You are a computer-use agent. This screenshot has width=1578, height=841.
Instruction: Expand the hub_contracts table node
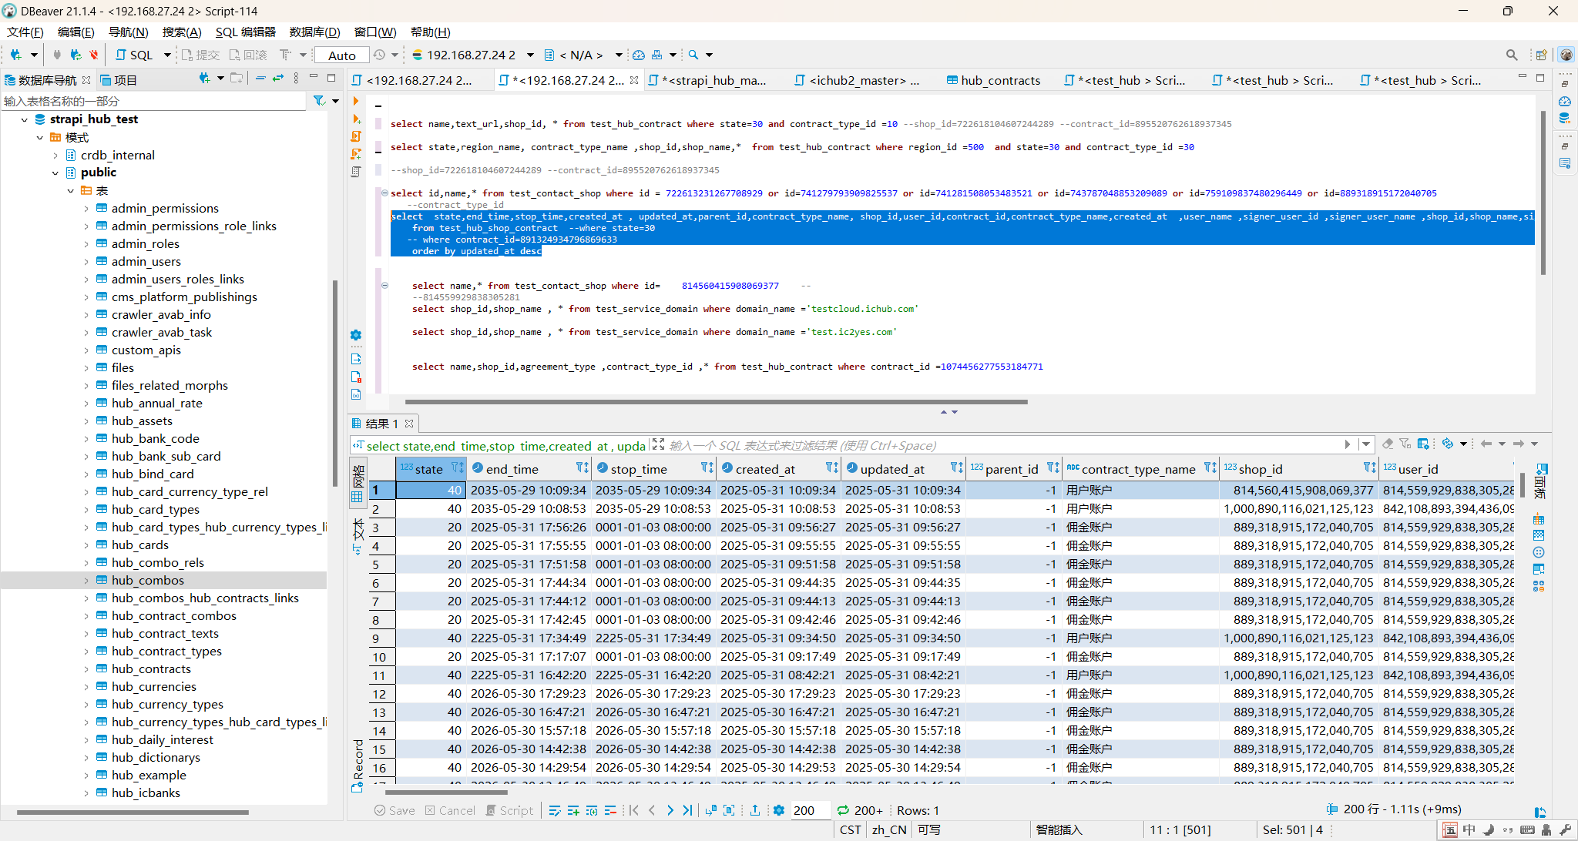pyautogui.click(x=86, y=668)
